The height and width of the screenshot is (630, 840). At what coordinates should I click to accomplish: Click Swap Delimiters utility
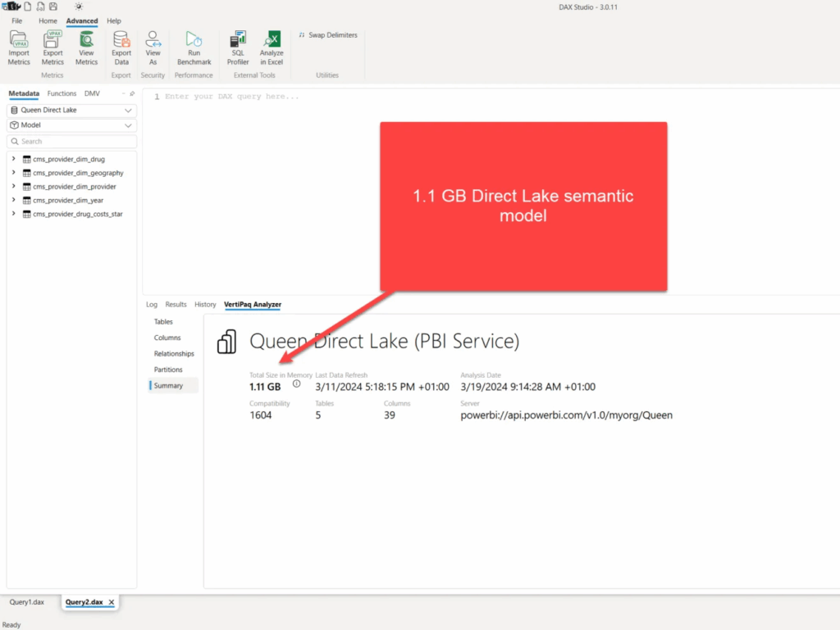pyautogui.click(x=328, y=34)
